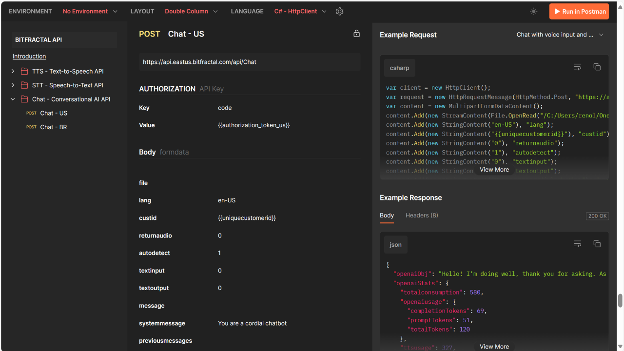Click the csharp language label
624x351 pixels.
[399, 68]
